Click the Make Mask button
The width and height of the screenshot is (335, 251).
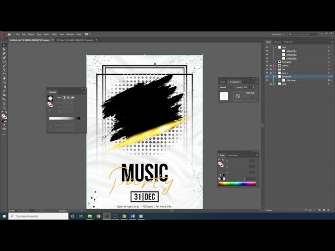pyautogui.click(x=250, y=93)
